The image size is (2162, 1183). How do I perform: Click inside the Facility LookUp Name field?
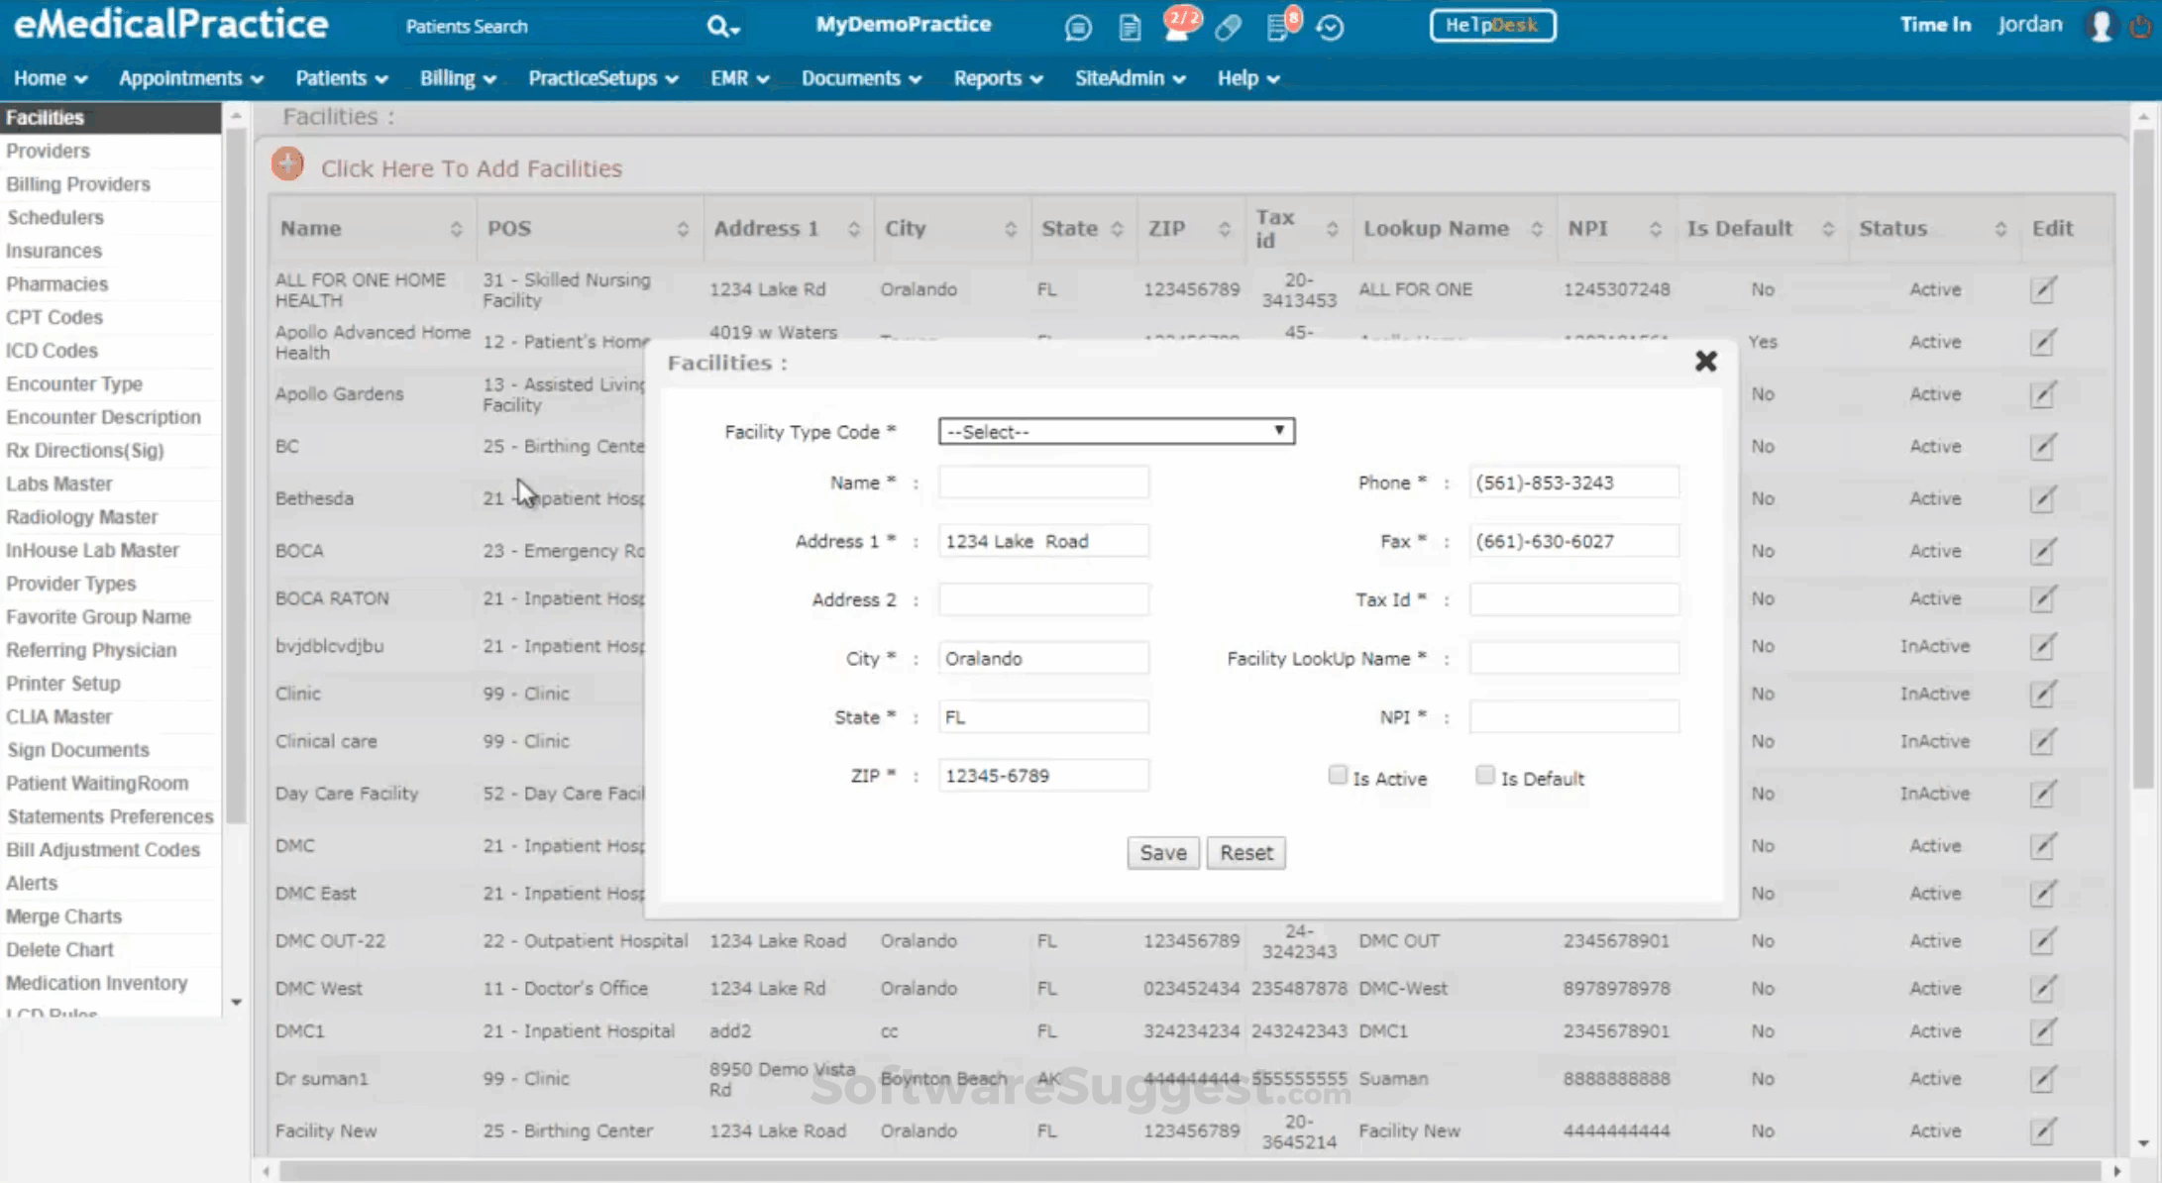point(1573,657)
